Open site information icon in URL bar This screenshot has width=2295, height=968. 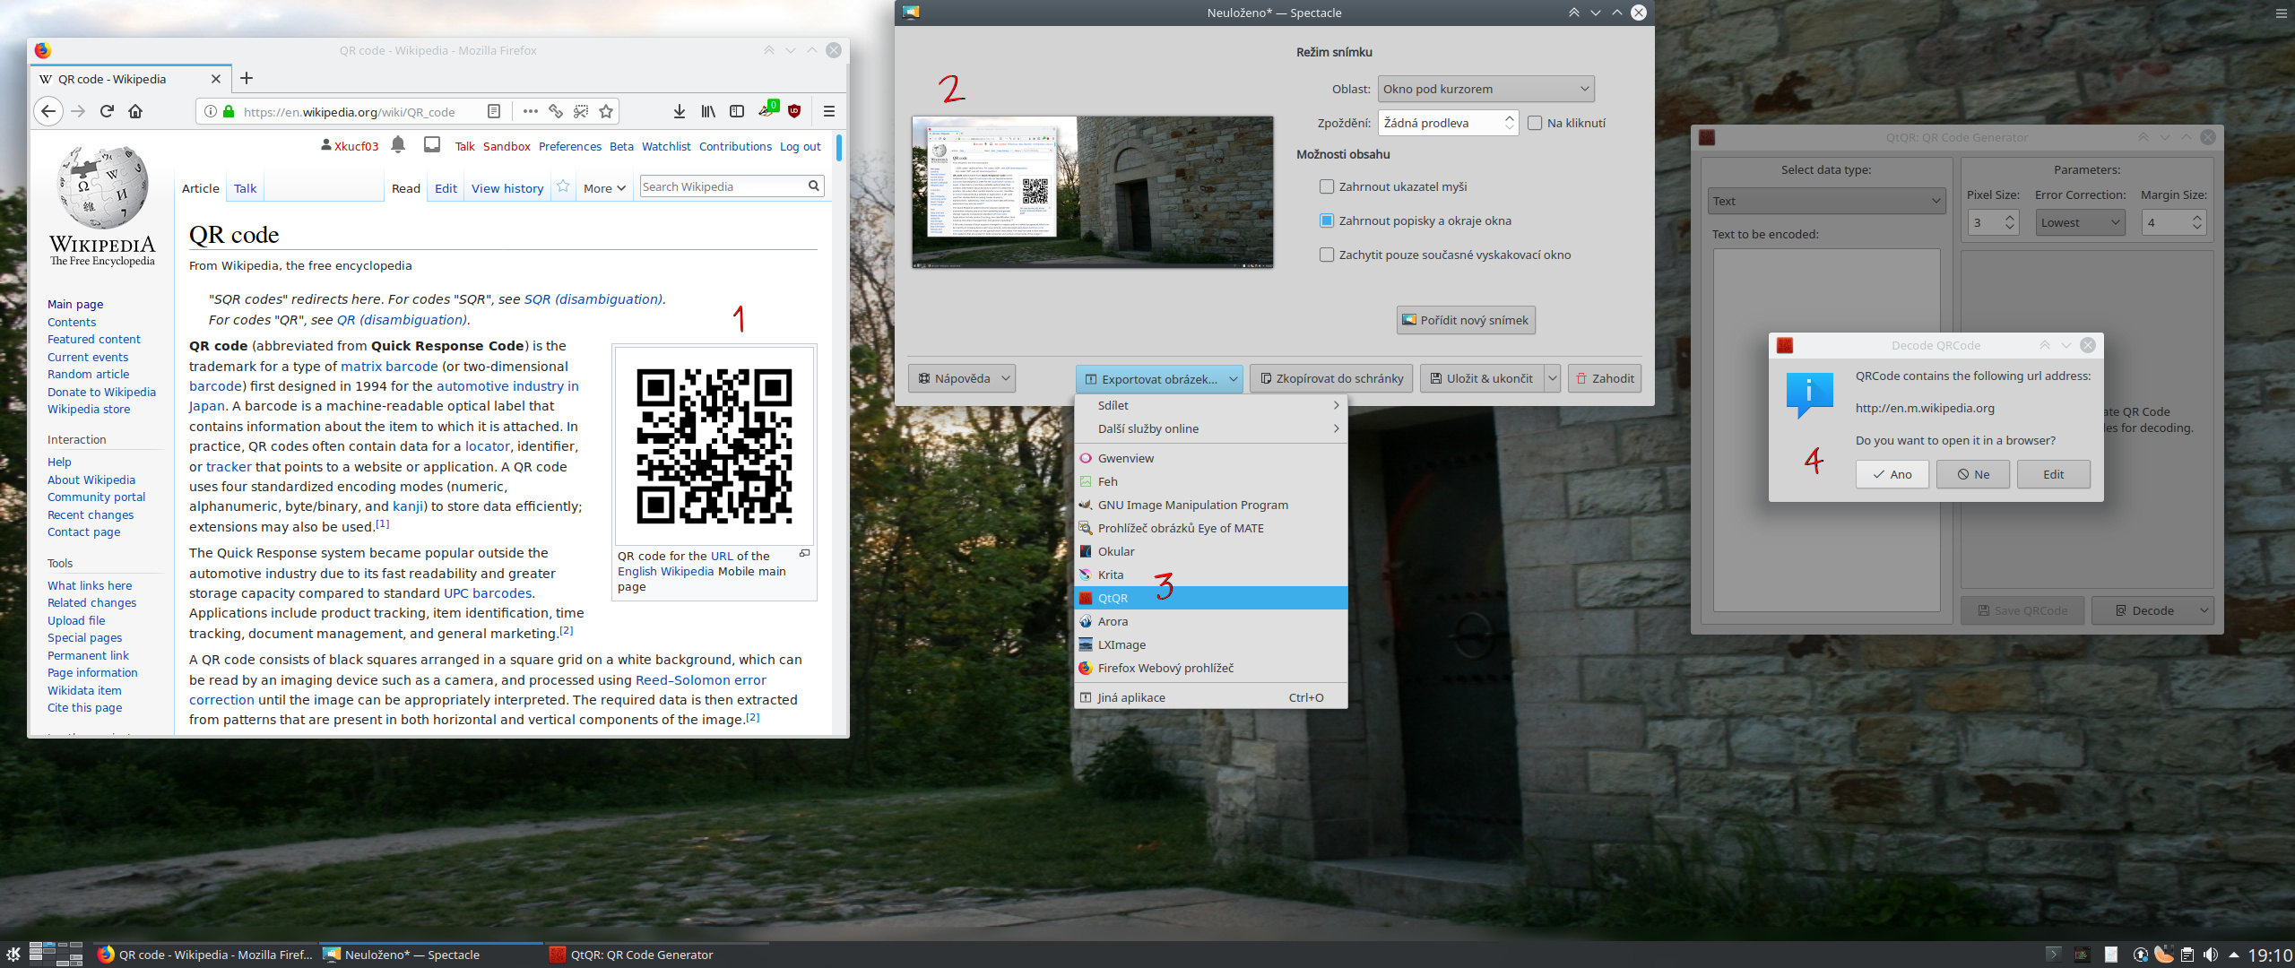tap(210, 111)
